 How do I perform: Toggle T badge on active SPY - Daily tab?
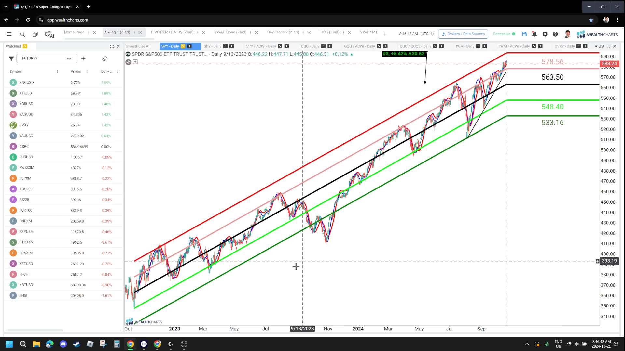tap(189, 46)
